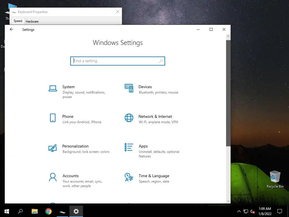Click the Settings scrollbar down arrow
This screenshot has height=217, width=289.
(x=228, y=201)
